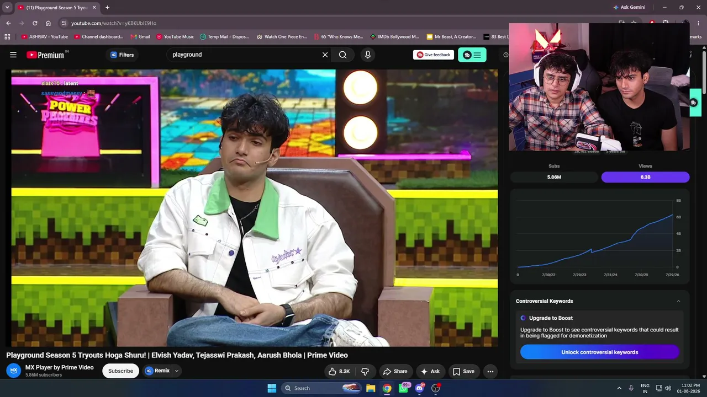Go to YouTube Premium home logo
The image size is (707, 397).
click(46, 55)
